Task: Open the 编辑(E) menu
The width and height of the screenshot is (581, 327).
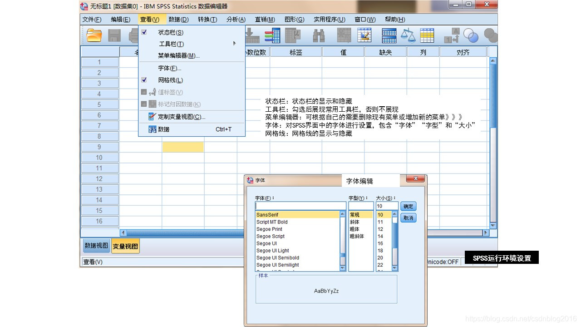Action: point(120,20)
